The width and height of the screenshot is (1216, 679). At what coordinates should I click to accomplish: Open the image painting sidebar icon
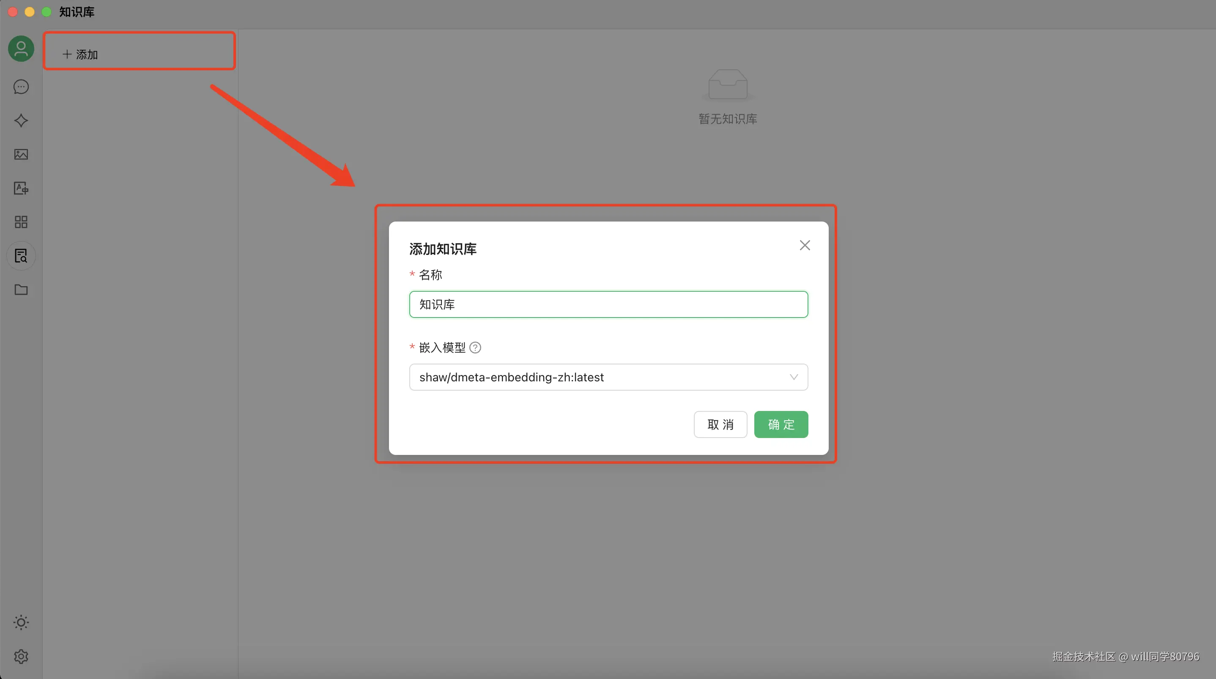tap(21, 154)
